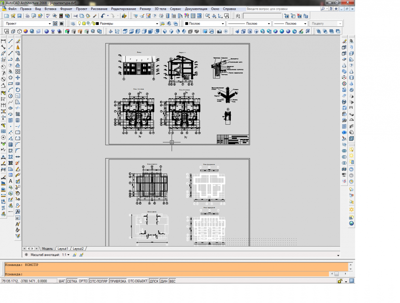Click the command line horizontal scrollbar
The image size is (400, 303).
[x=338, y=274]
